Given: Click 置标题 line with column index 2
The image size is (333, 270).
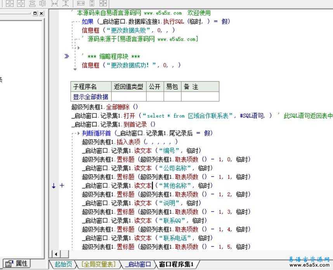Looking at the screenshot, I should tap(166, 194).
